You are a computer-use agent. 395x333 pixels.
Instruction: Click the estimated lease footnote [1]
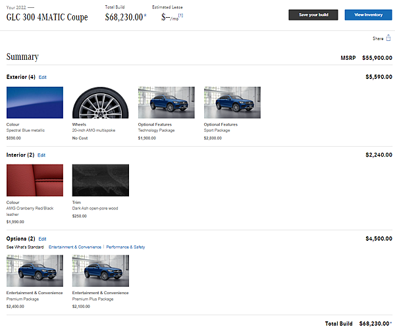pos(180,15)
